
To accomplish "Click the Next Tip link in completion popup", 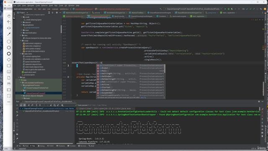I will (143, 98).
